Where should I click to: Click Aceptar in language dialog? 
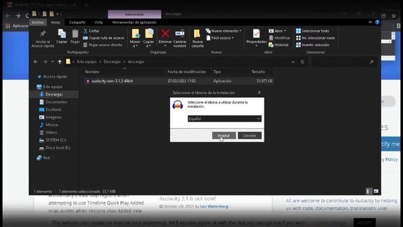pos(224,136)
